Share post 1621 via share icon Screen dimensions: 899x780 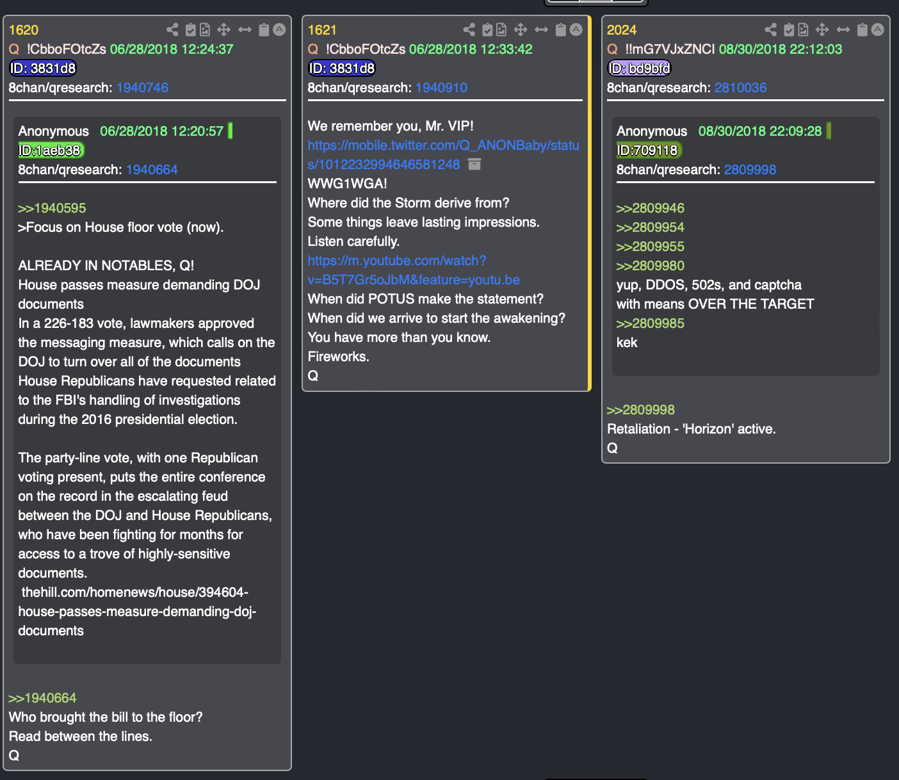[469, 29]
